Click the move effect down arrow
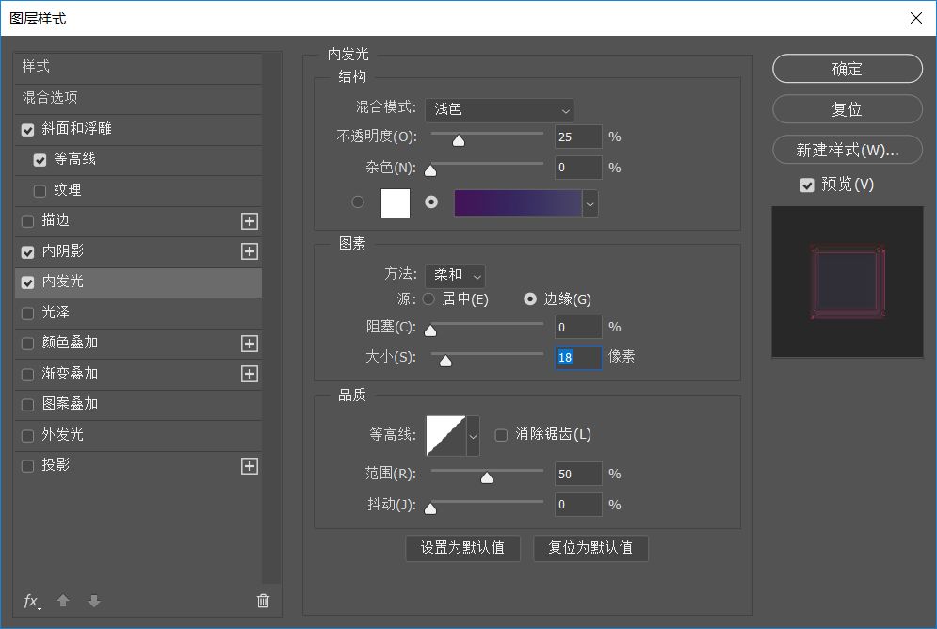 click(x=93, y=601)
